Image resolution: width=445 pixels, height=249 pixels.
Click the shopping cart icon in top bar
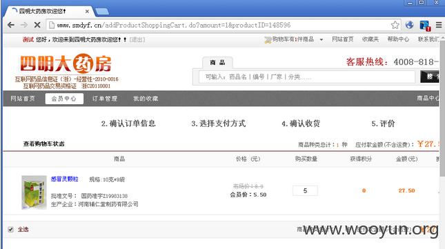268,40
